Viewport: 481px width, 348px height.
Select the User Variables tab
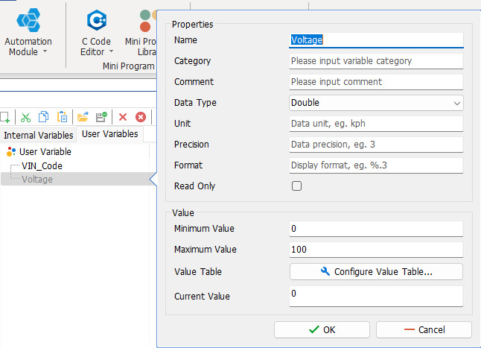click(110, 134)
